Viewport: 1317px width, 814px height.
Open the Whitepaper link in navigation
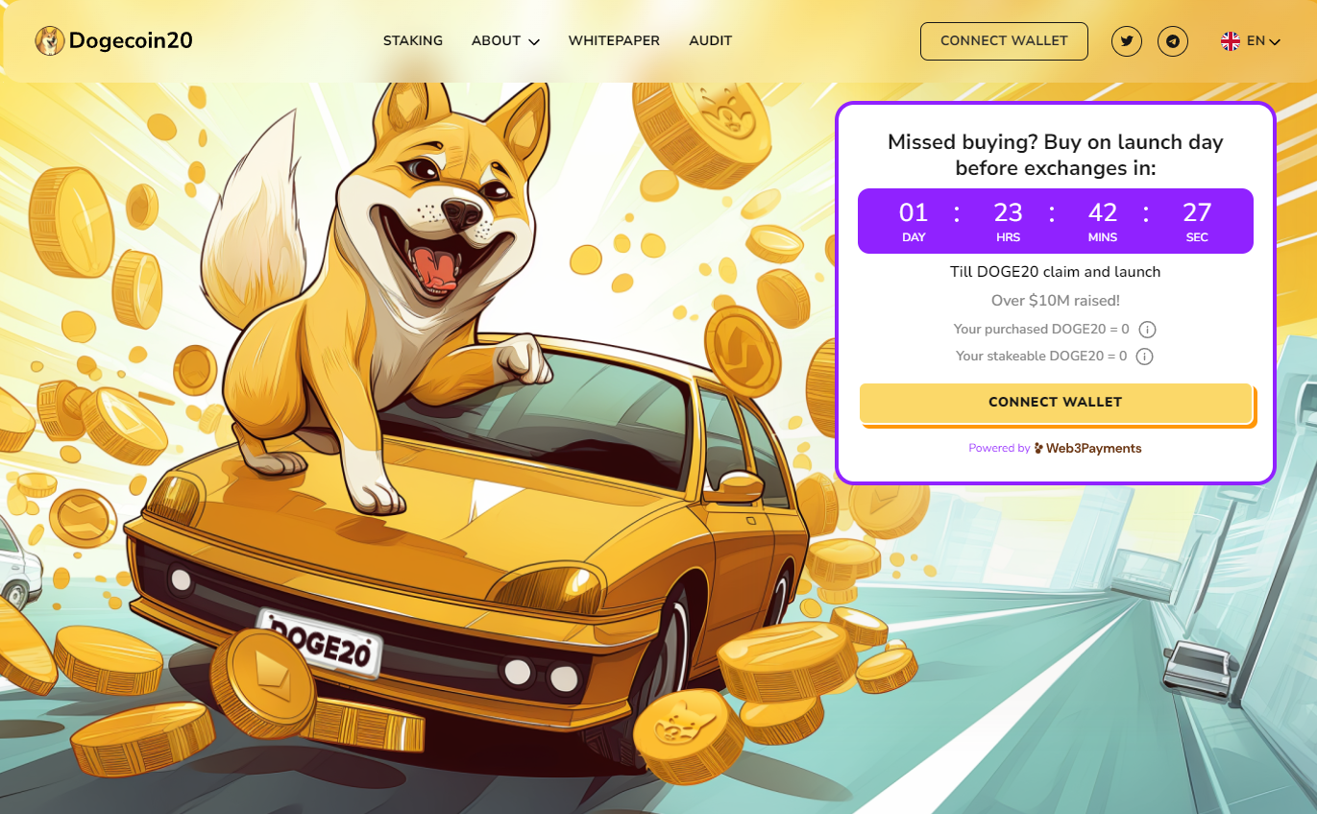click(614, 41)
